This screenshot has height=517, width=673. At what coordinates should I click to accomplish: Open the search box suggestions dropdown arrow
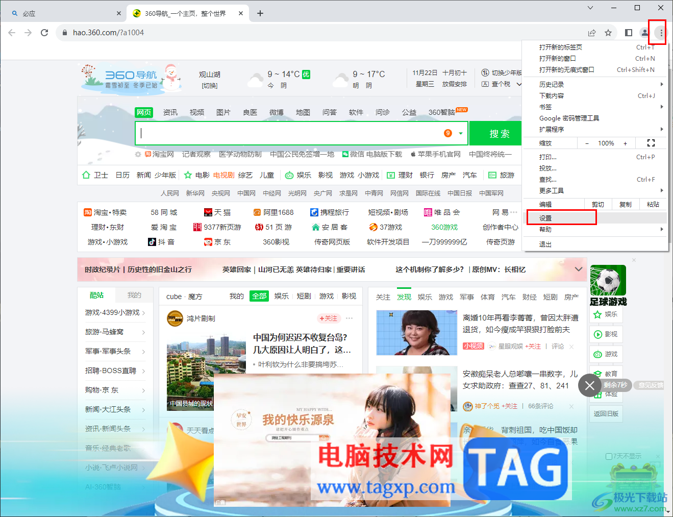[x=461, y=133]
